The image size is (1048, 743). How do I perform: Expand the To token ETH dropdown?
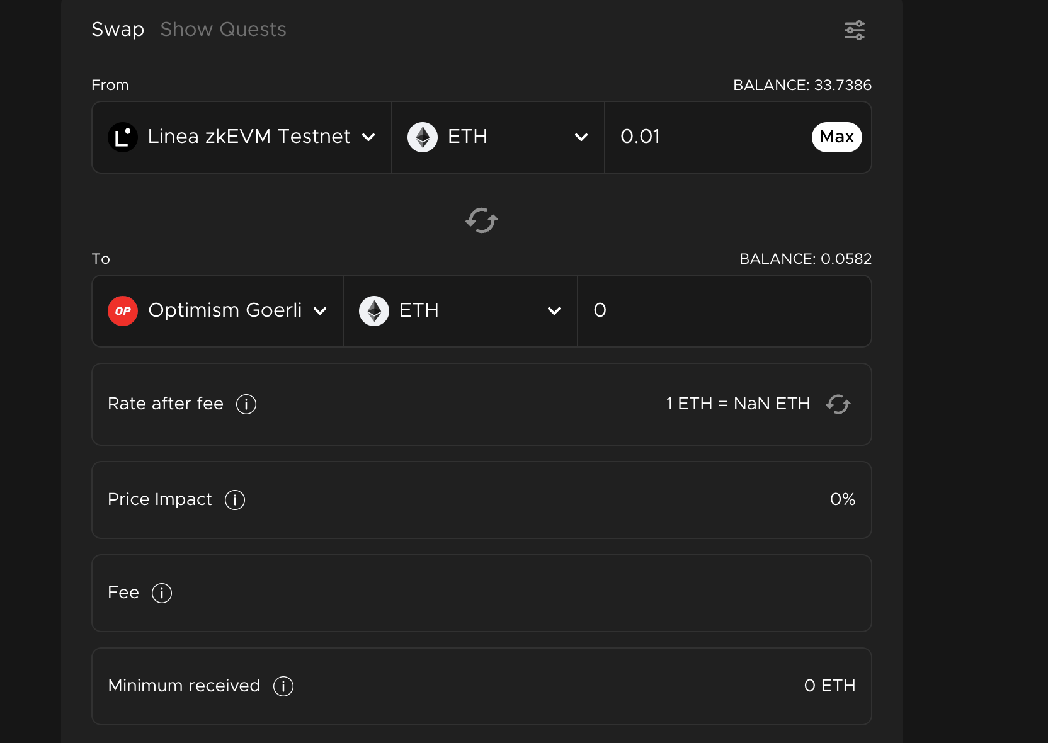[x=554, y=311]
